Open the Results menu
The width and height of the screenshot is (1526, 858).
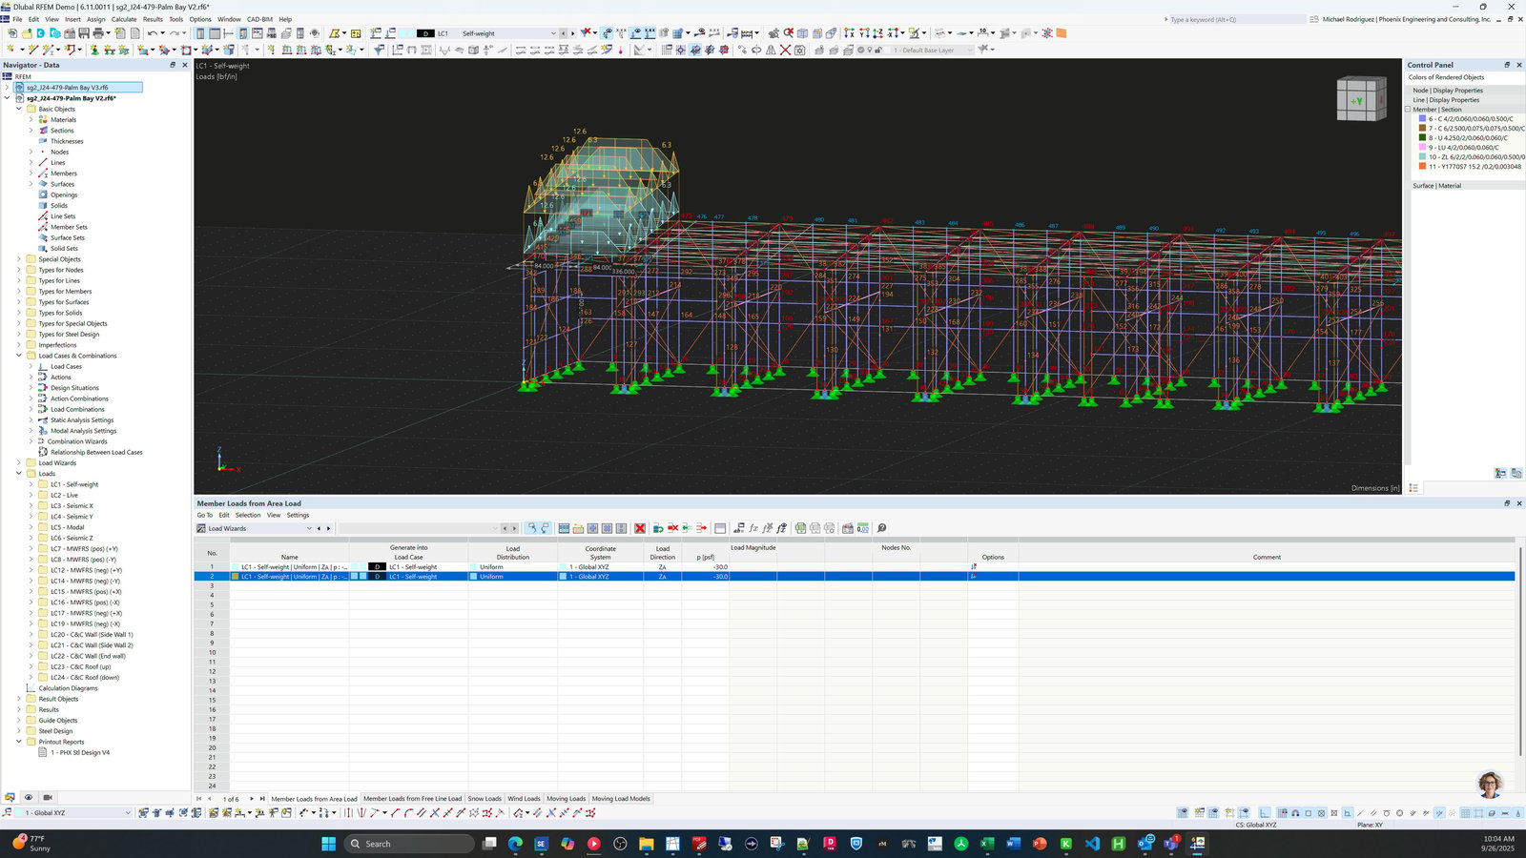pos(153,19)
